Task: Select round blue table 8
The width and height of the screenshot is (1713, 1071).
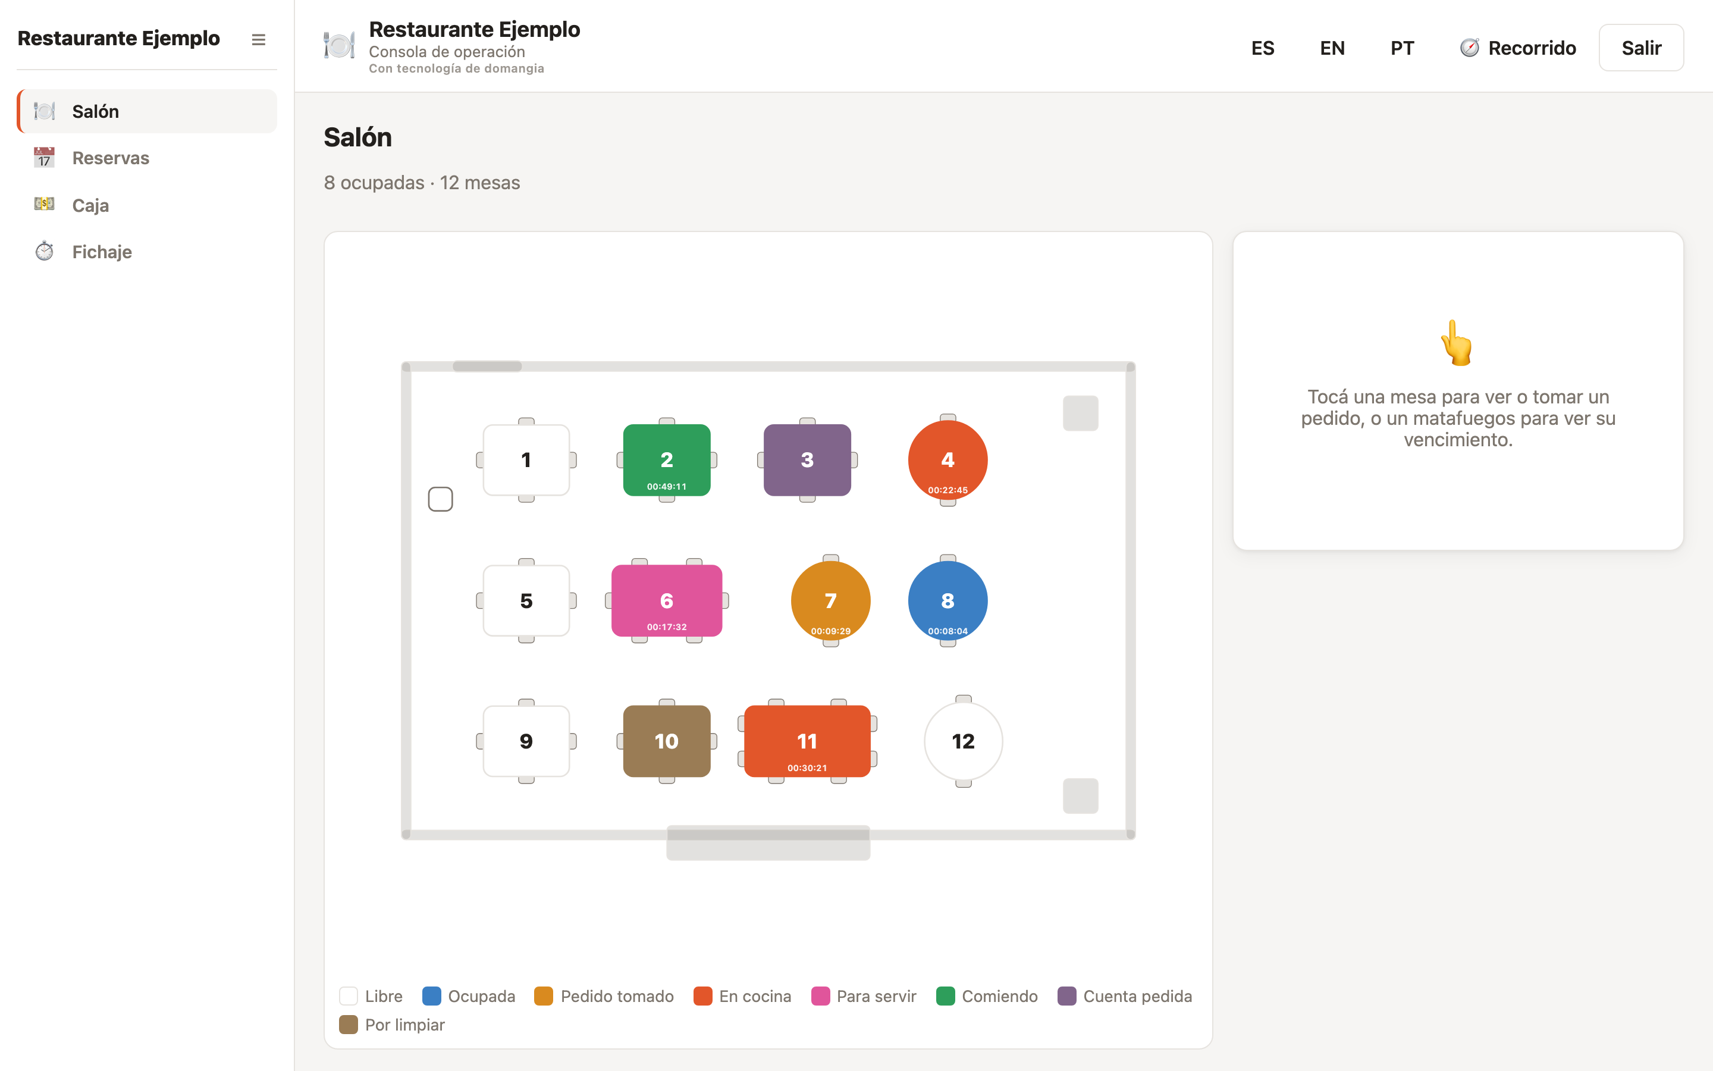Action: point(948,601)
